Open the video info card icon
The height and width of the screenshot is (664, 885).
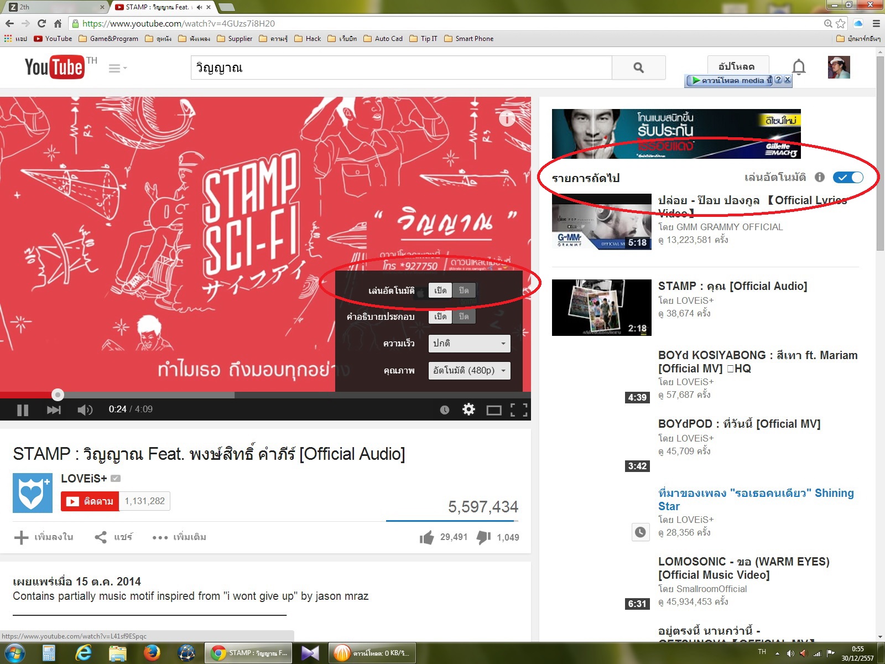507,118
